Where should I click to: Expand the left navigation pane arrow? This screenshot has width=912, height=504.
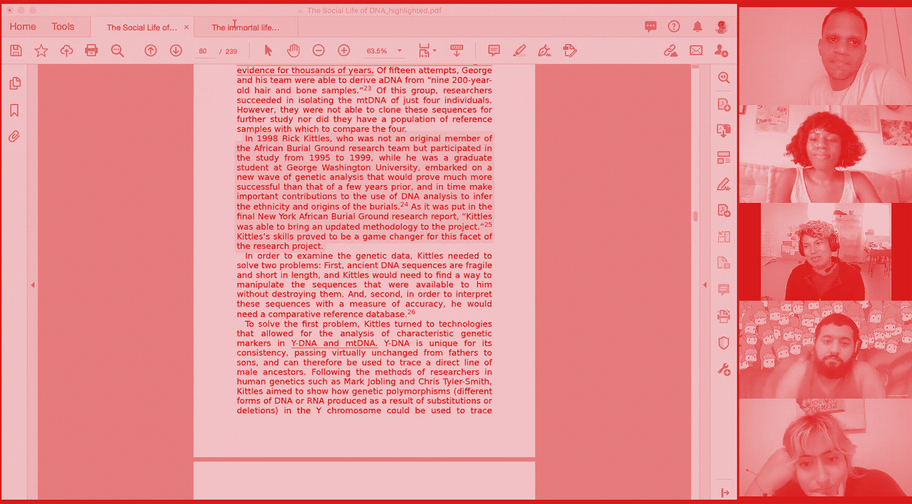coord(33,285)
